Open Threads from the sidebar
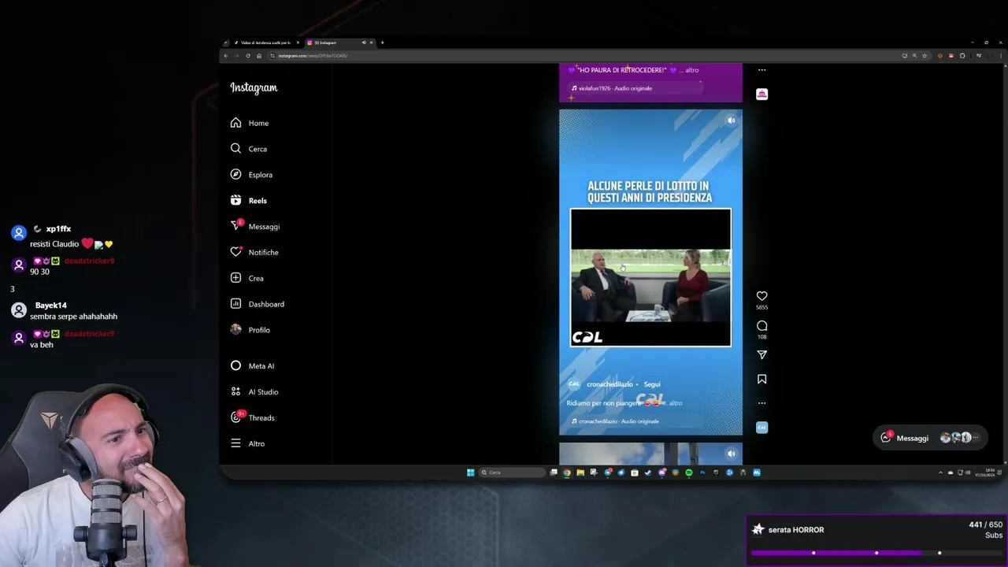Viewport: 1008px width, 567px height. 252,417
